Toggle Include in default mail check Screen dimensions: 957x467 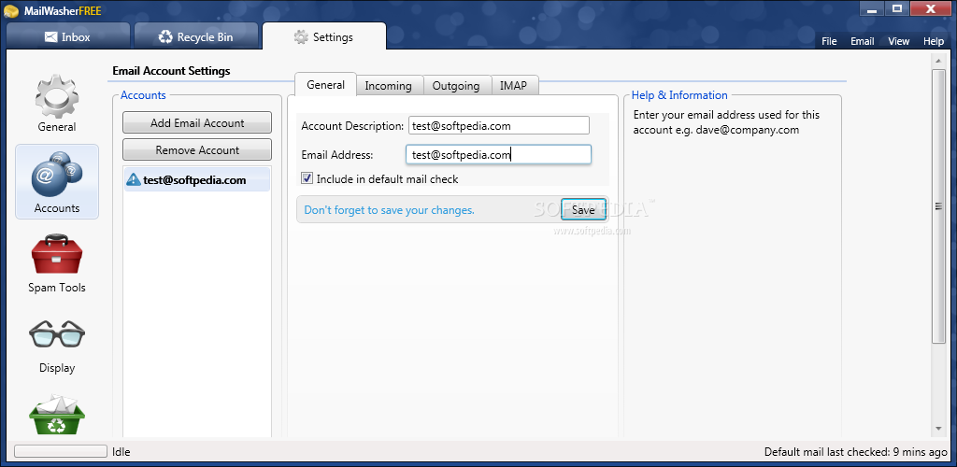(x=307, y=178)
